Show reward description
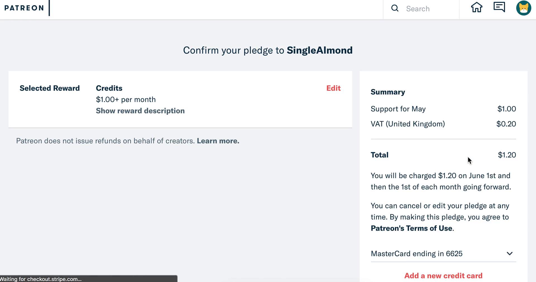The height and width of the screenshot is (282, 536). pos(140,111)
